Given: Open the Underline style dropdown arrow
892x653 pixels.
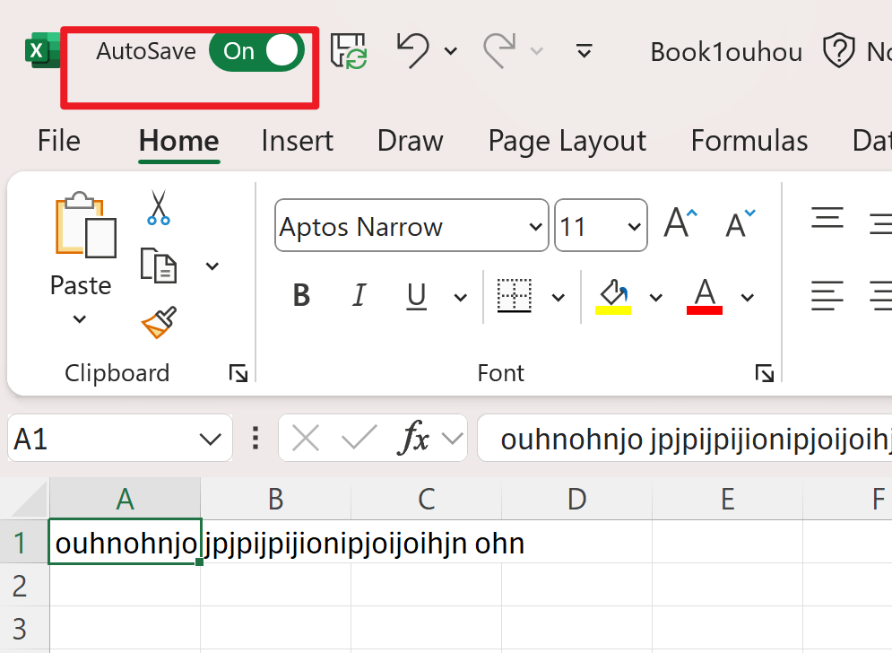Looking at the screenshot, I should pos(460,297).
